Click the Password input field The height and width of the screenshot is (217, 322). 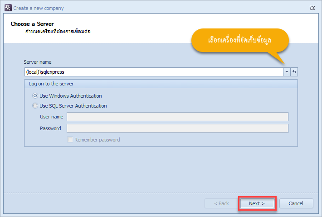177,128
